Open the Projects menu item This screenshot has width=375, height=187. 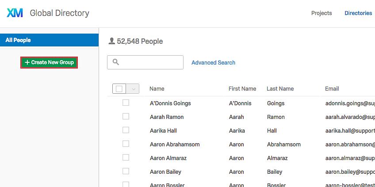321,13
